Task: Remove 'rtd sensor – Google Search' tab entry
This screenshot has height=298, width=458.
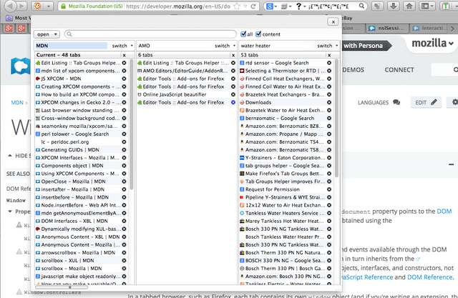Action: pyautogui.click(x=329, y=63)
